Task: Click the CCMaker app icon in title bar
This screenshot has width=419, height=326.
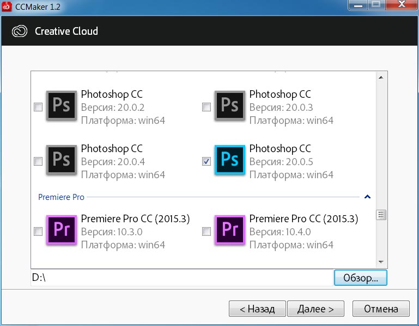Action: [x=7, y=7]
